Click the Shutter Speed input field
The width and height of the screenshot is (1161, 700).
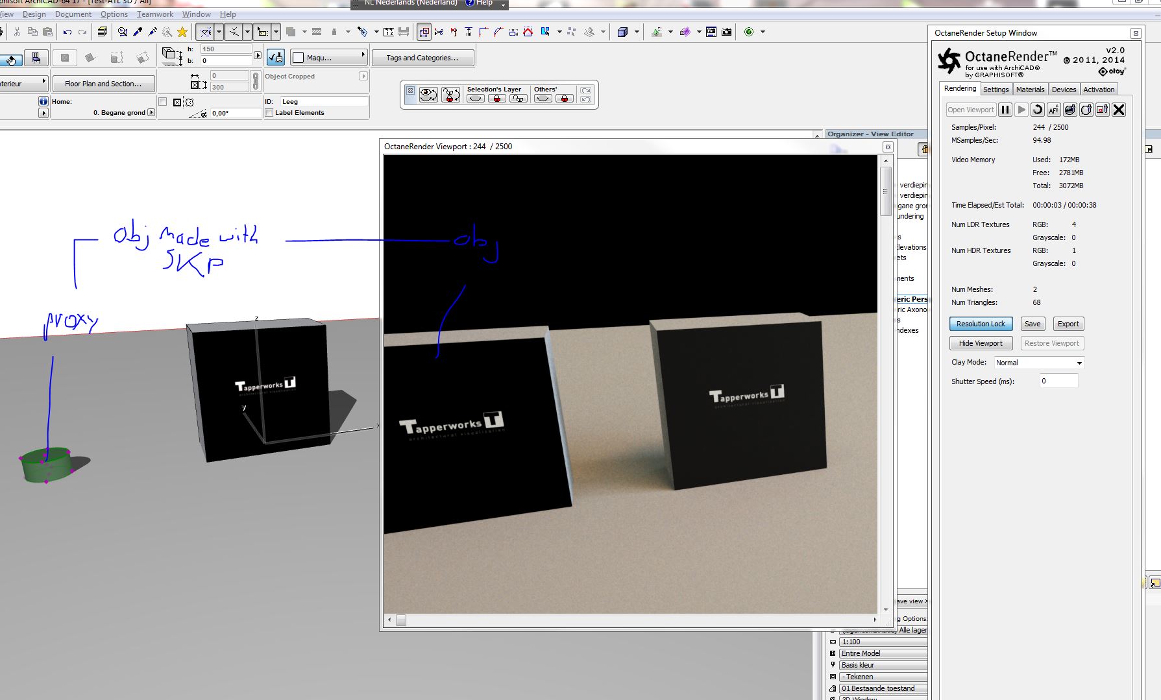1058,381
